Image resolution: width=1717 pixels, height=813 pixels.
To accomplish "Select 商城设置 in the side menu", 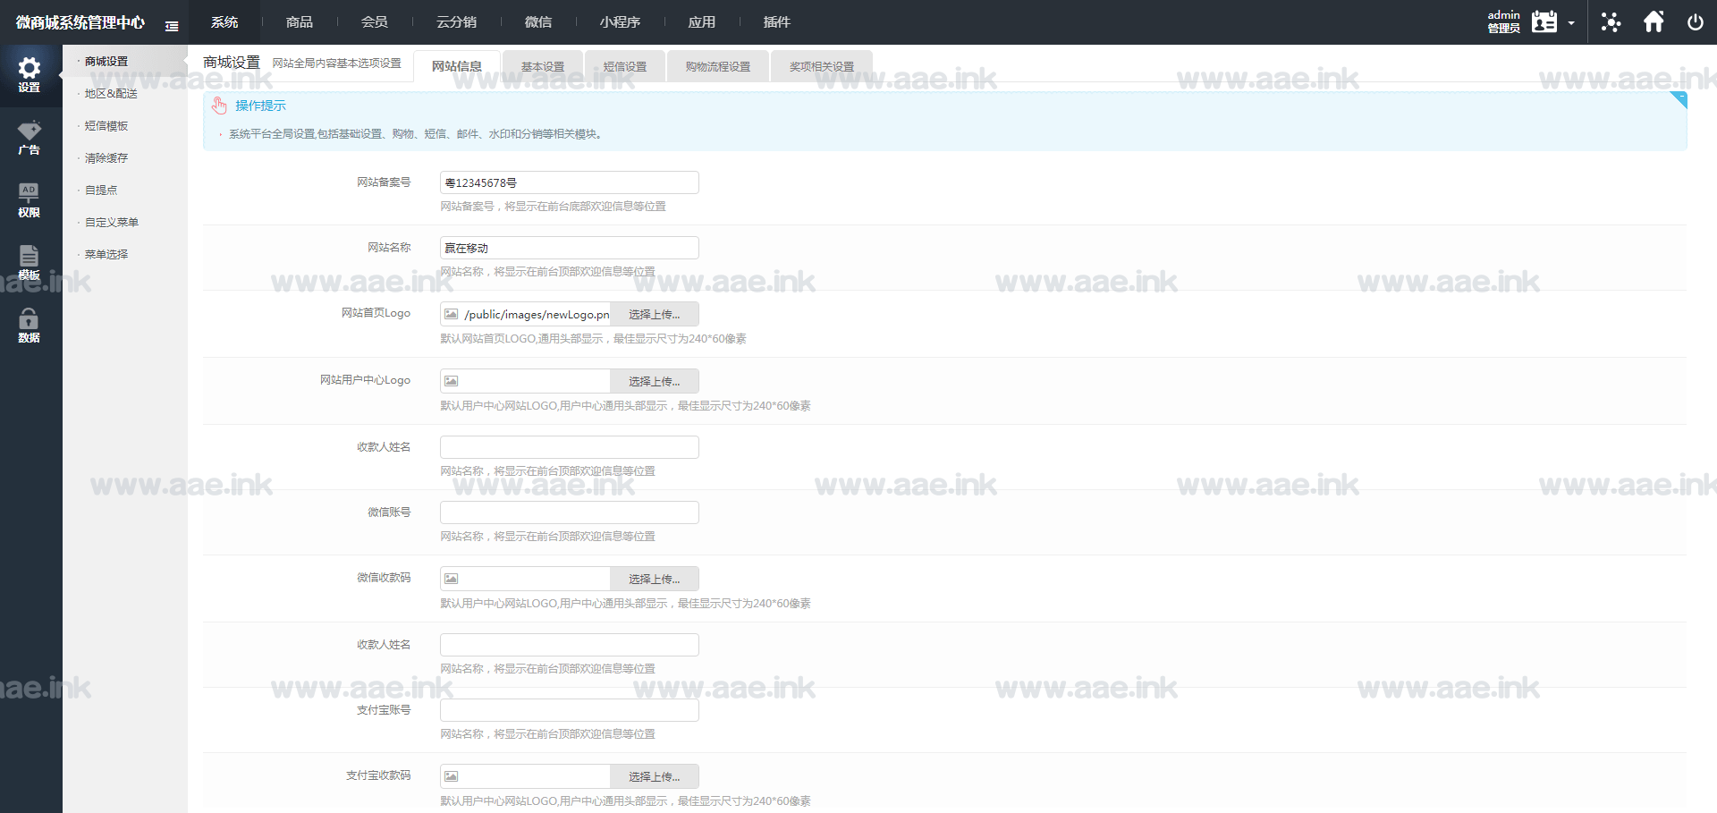I will point(106,62).
